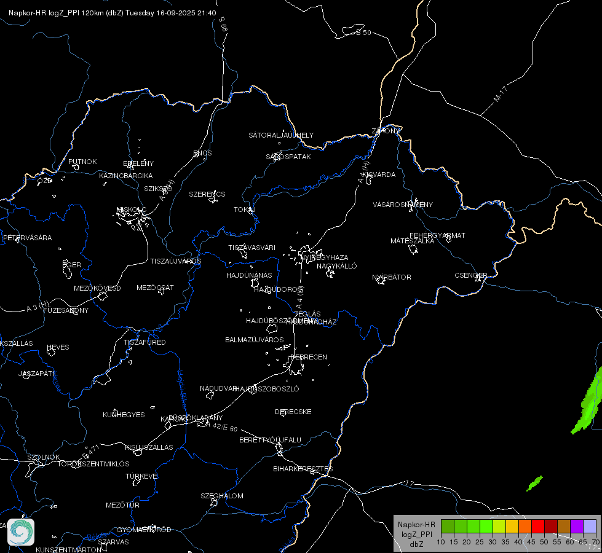Click the small green radar echo
Image resolution: width=602 pixels, height=553 pixels.
[x=534, y=484]
